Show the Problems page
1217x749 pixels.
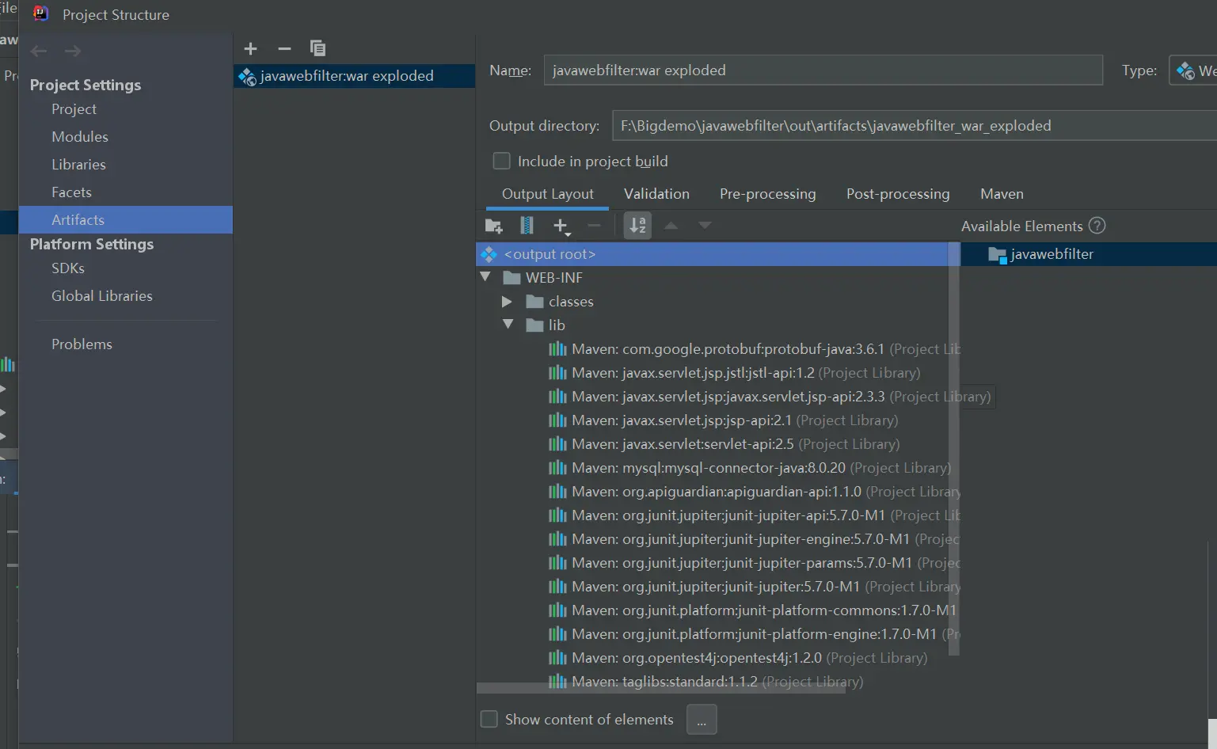pyautogui.click(x=126, y=344)
